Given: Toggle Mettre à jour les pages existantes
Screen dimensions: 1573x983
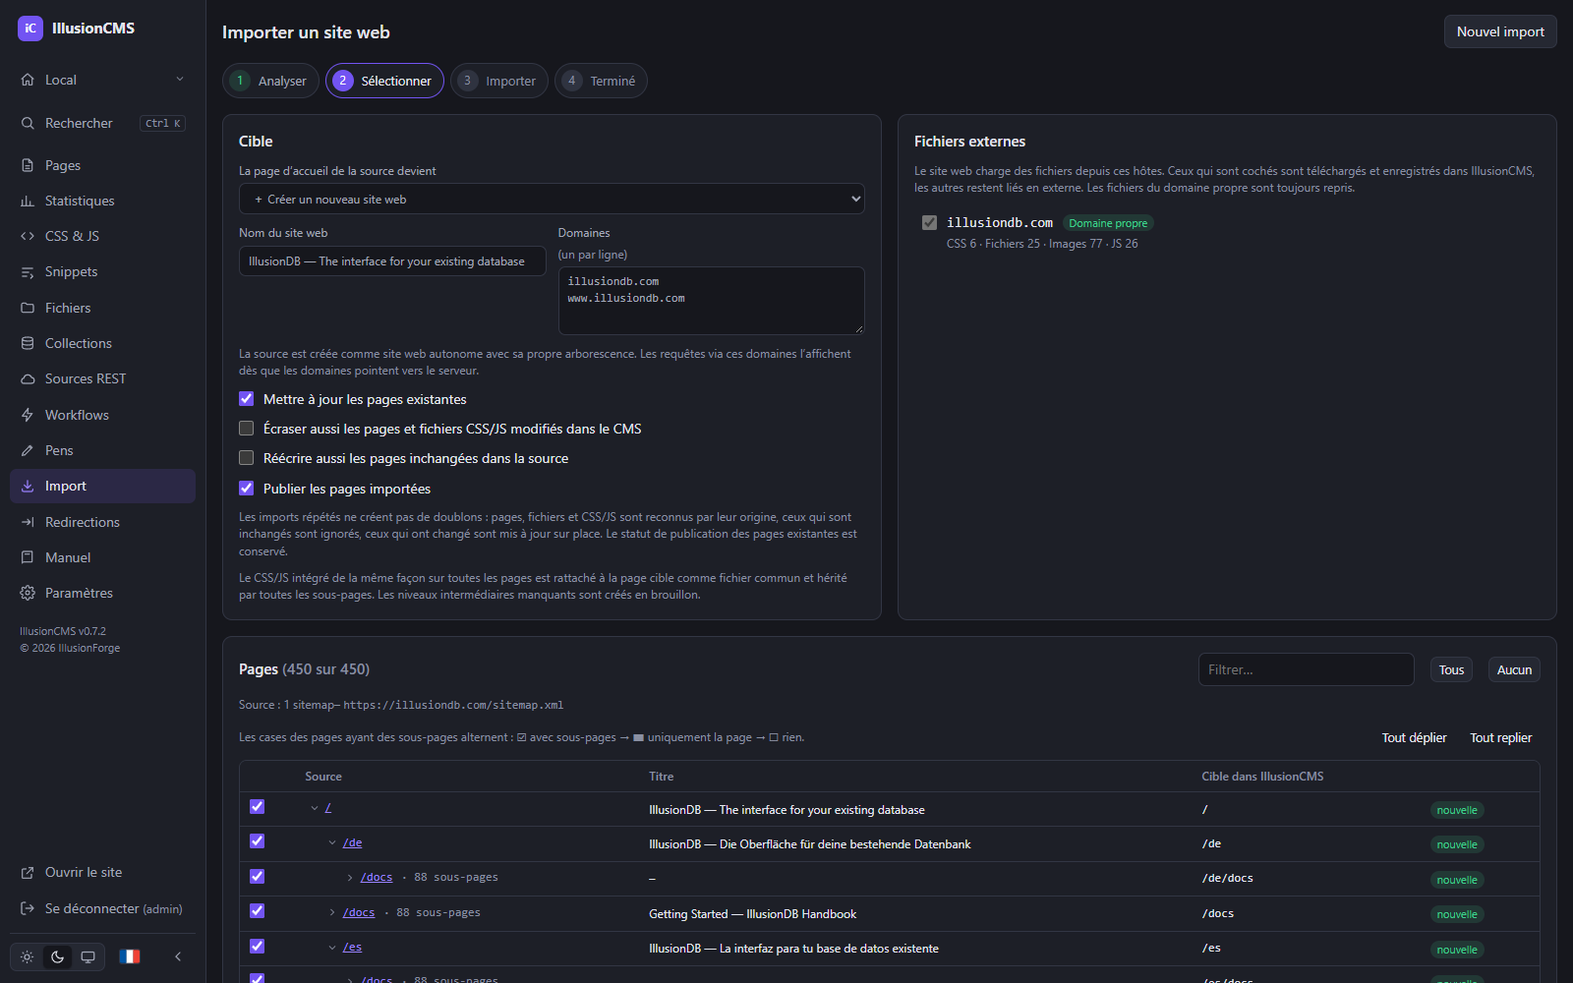Looking at the screenshot, I should click(x=247, y=399).
